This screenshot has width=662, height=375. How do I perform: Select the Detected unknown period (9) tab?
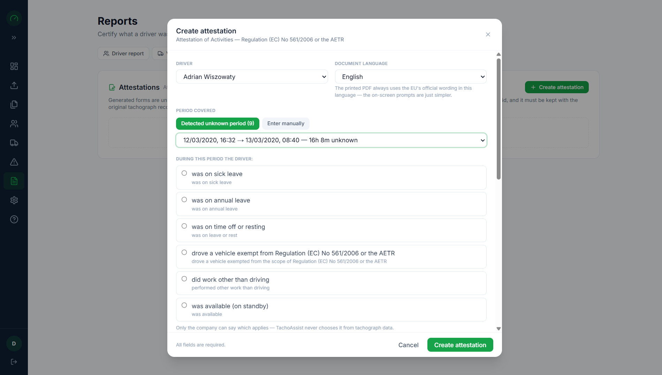[x=218, y=123]
